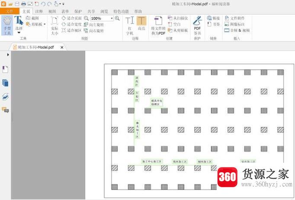Rotate view right (向右旋转)

(94, 30)
